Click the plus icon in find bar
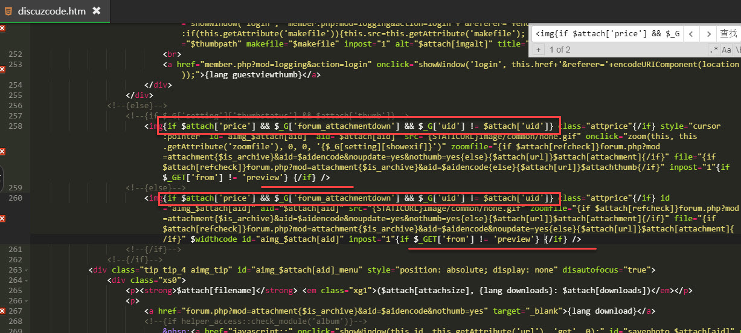The height and width of the screenshot is (333, 741). pos(538,50)
